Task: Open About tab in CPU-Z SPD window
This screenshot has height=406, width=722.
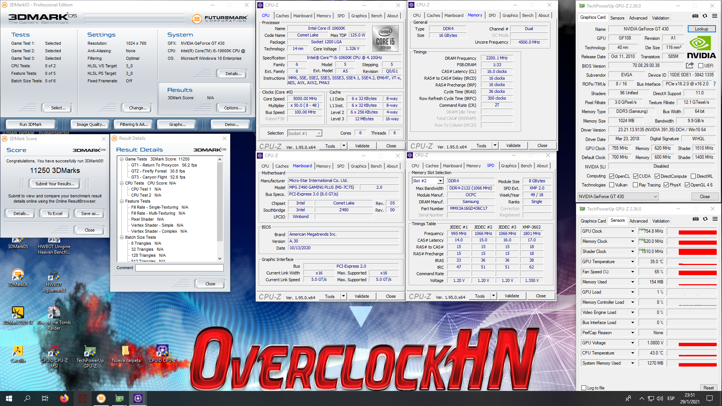Action: tap(542, 166)
